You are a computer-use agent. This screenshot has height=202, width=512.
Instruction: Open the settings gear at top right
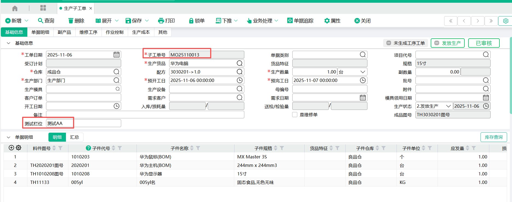505,21
